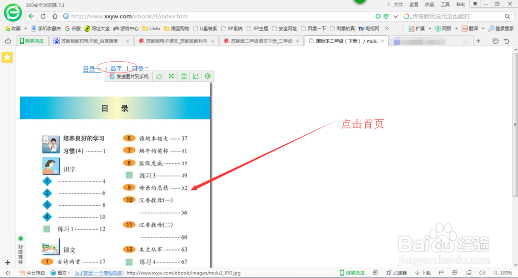Click the 好搜推荐 side widget
The width and height of the screenshot is (518, 278).
[x=21, y=251]
